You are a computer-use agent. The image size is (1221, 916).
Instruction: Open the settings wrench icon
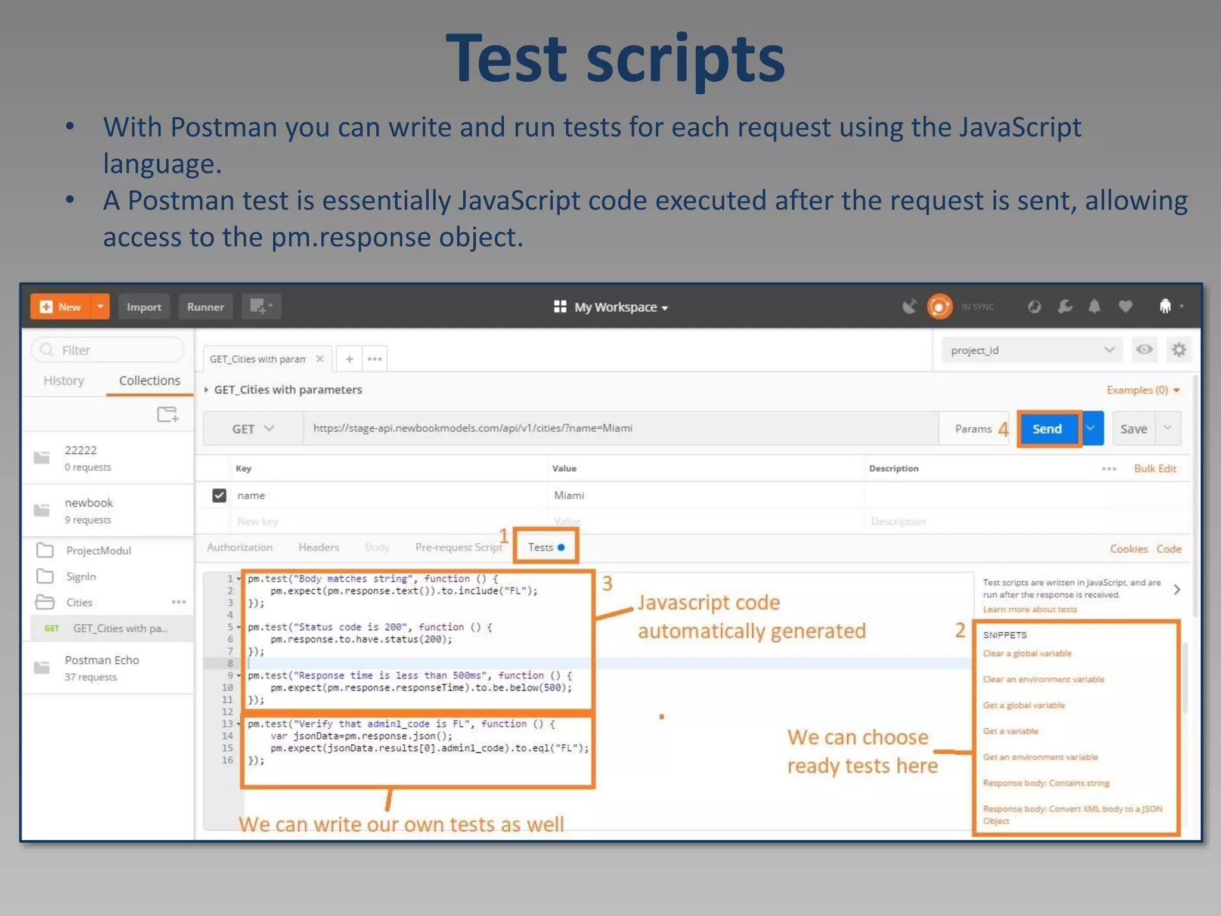point(1064,307)
